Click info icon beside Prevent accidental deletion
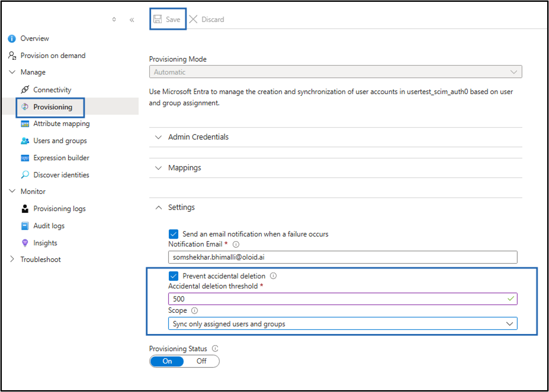 (x=273, y=276)
